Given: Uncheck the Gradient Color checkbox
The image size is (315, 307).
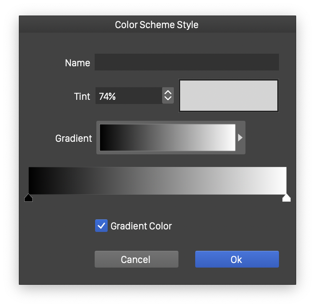Looking at the screenshot, I should (101, 226).
